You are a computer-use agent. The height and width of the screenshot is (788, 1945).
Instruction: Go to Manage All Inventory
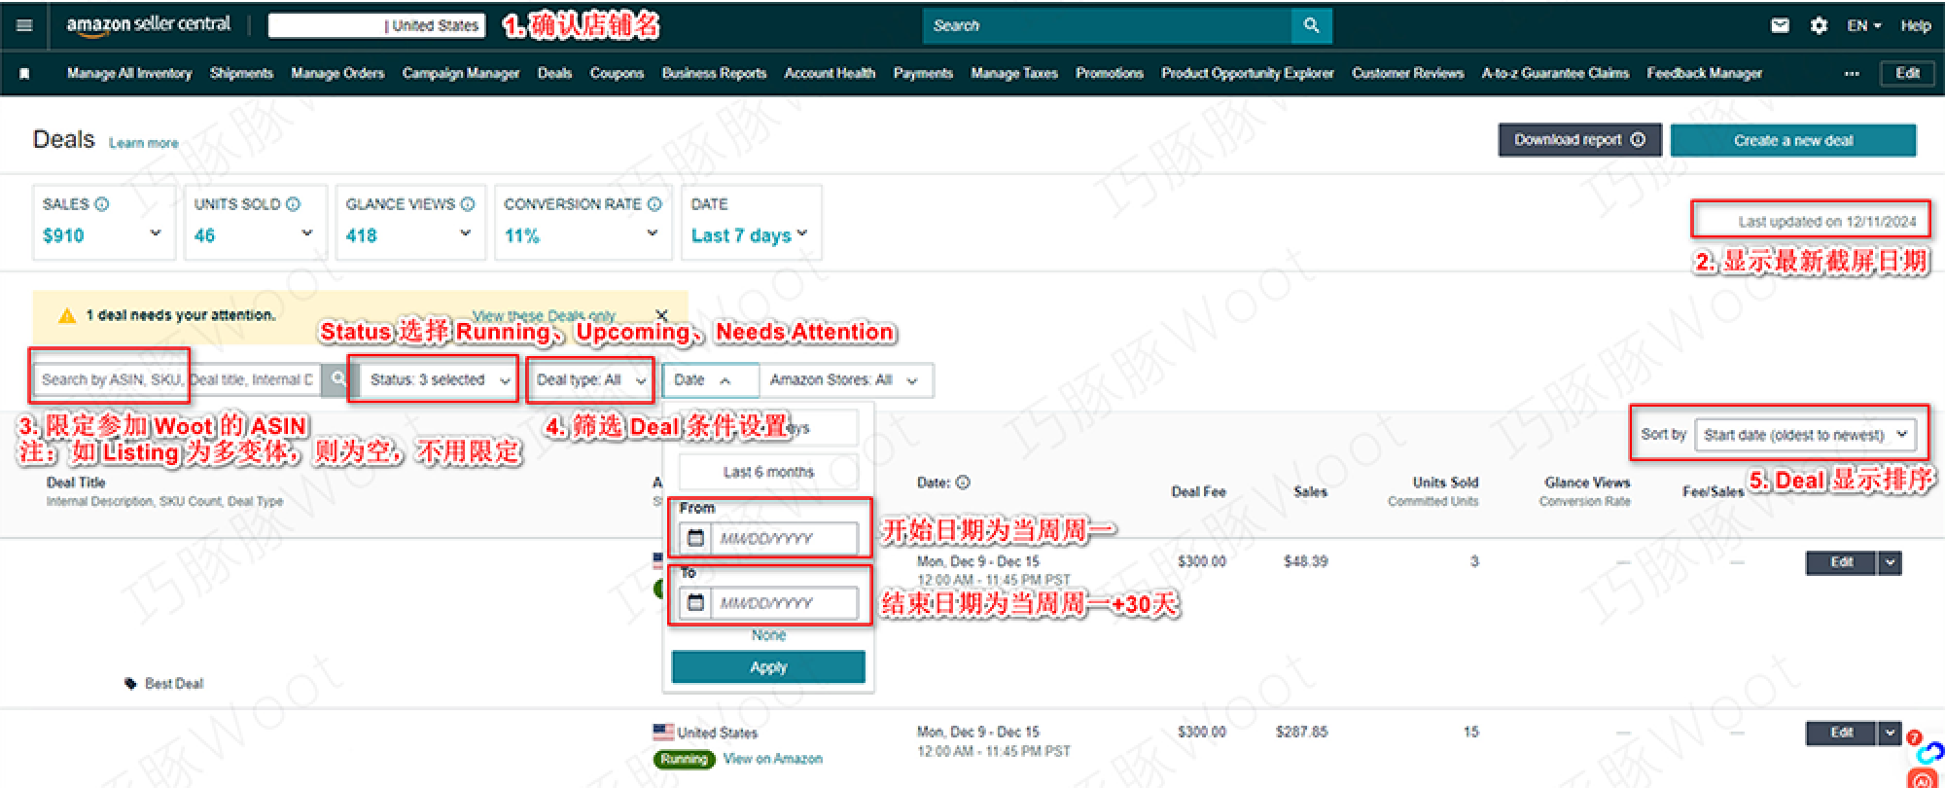129,73
